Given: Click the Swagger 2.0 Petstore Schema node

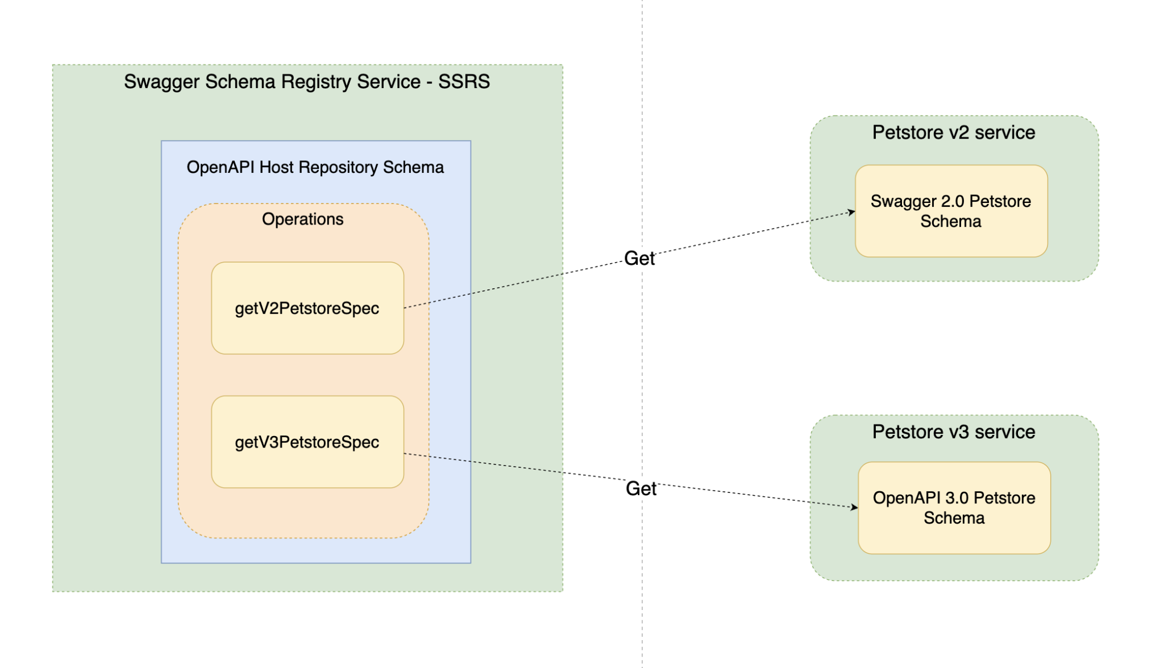Looking at the screenshot, I should pyautogui.click(x=950, y=211).
